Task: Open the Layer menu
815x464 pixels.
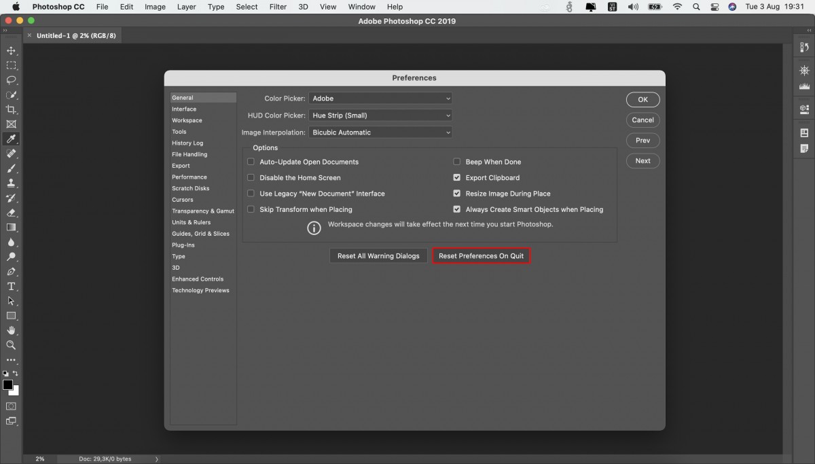Action: (186, 7)
